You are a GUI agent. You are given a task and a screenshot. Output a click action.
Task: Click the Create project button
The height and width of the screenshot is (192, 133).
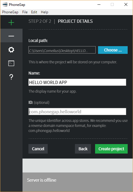pyautogui.click(x=111, y=149)
